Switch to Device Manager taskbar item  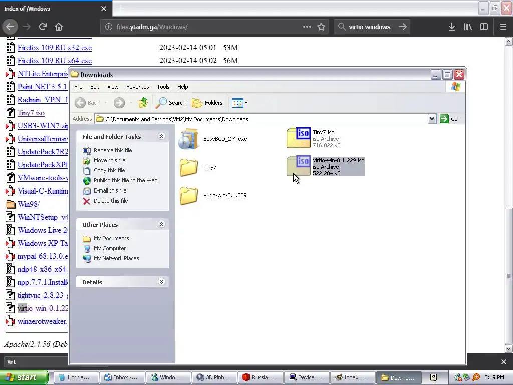click(306, 377)
